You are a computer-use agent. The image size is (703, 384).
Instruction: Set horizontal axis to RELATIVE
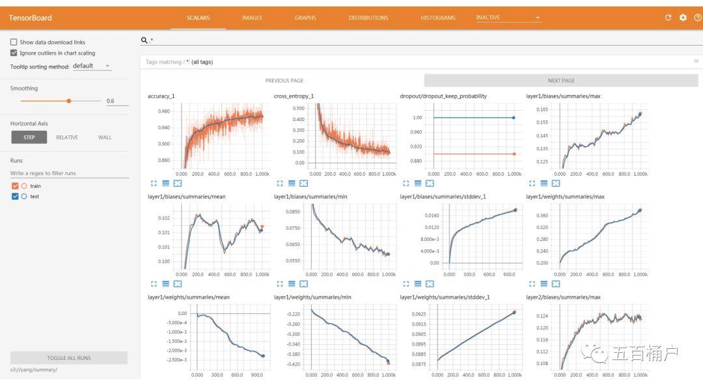pos(67,137)
